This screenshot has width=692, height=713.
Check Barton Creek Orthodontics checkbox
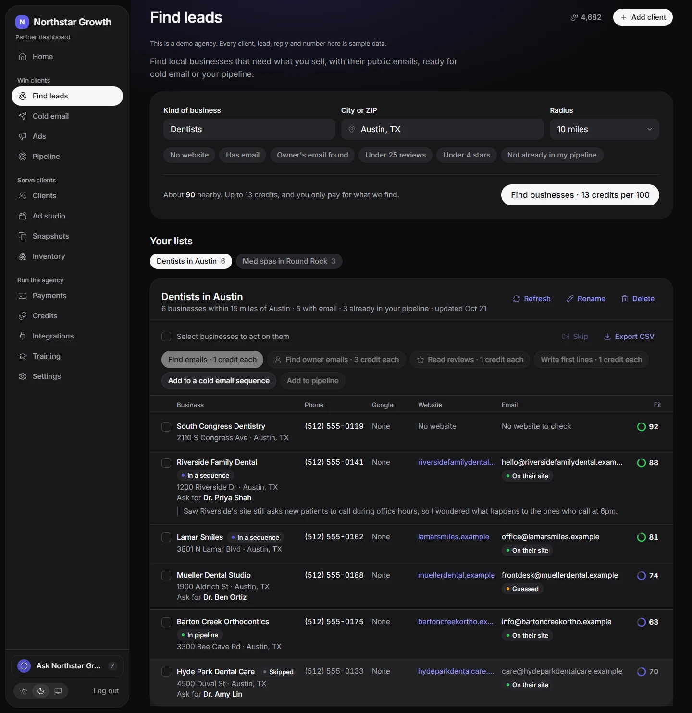click(166, 622)
